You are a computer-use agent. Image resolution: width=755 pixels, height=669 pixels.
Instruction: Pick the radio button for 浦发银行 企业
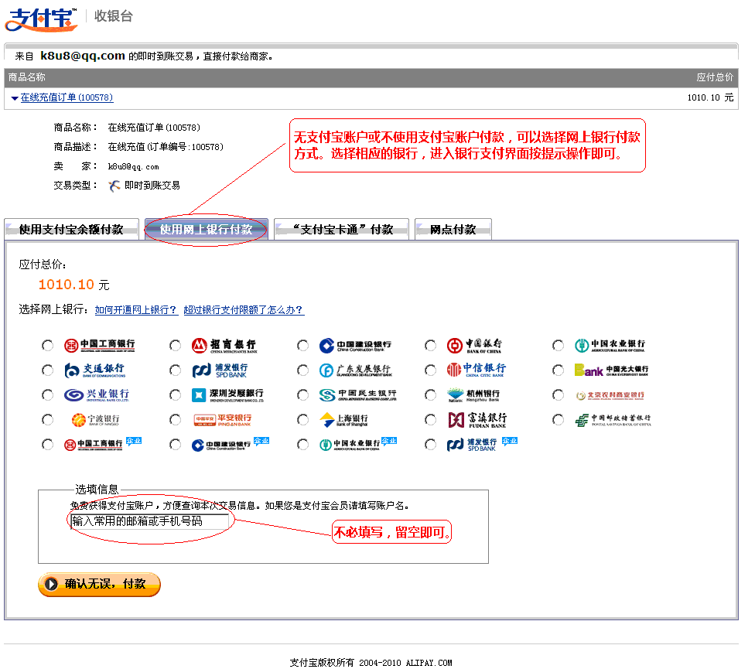point(430,444)
